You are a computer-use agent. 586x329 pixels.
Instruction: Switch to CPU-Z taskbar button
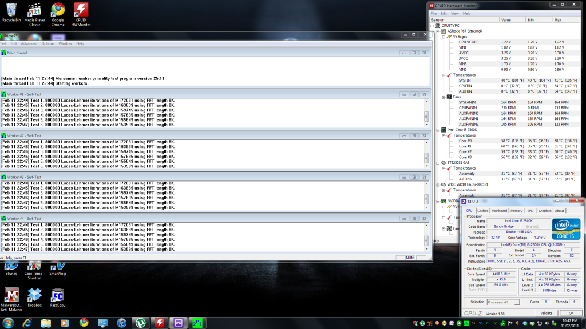click(x=179, y=323)
